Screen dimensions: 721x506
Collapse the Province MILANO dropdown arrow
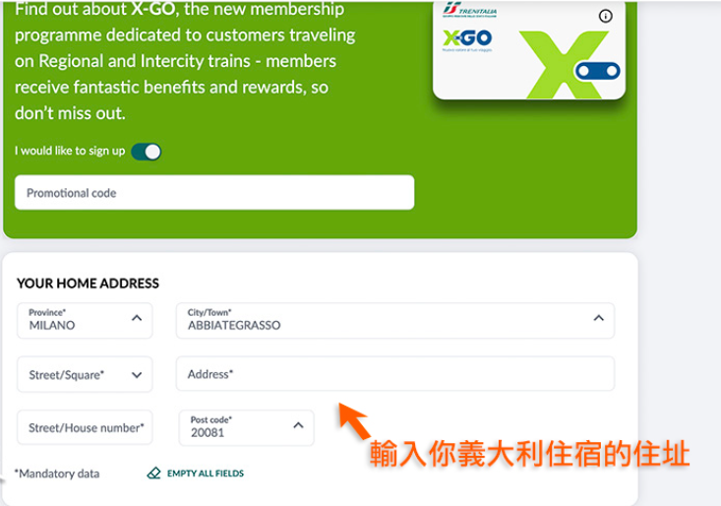click(137, 318)
